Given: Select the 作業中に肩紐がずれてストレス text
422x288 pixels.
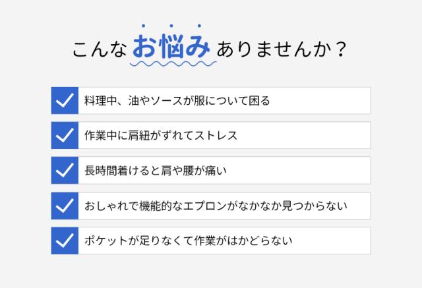Looking at the screenshot, I should 161,136.
